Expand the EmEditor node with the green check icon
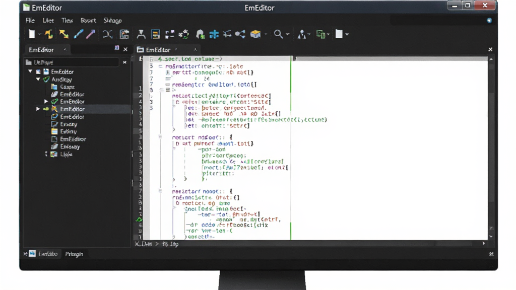516x290 pixels. (x=46, y=101)
